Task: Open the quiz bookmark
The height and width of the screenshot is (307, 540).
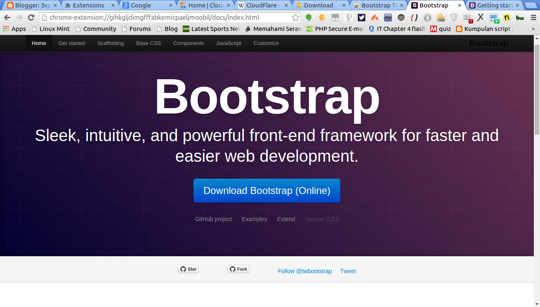Action: 441,29
